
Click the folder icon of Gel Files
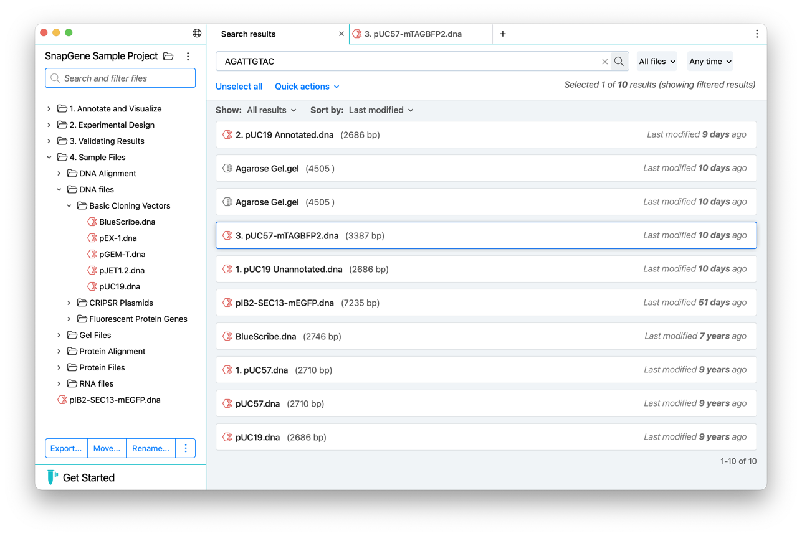pos(72,335)
